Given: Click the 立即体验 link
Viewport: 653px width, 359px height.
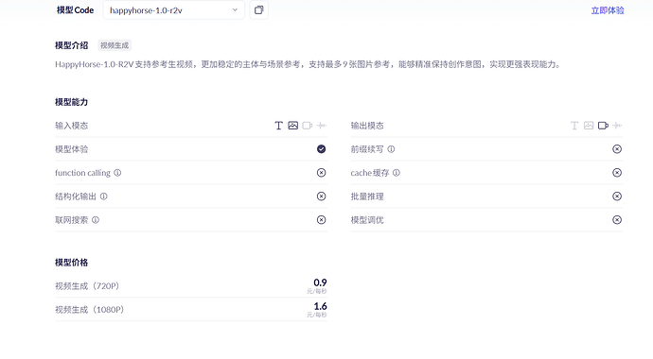Looking at the screenshot, I should tap(608, 10).
